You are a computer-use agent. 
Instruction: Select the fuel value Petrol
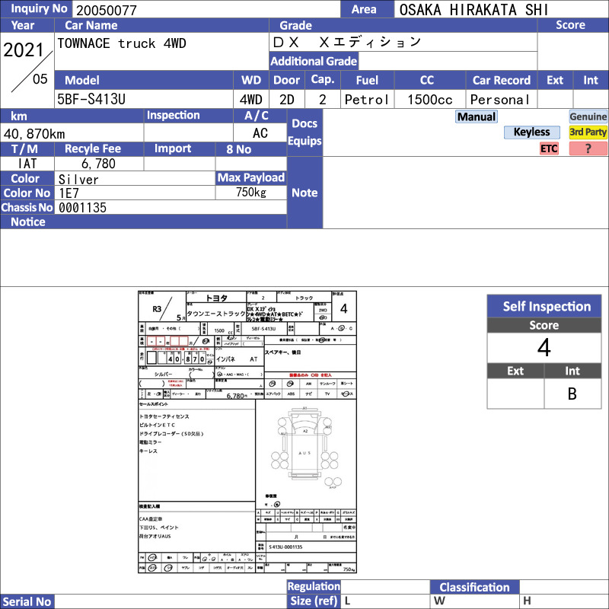[x=366, y=100]
